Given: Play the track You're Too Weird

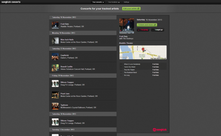Looking at the screenshot, I should coord(130,67).
